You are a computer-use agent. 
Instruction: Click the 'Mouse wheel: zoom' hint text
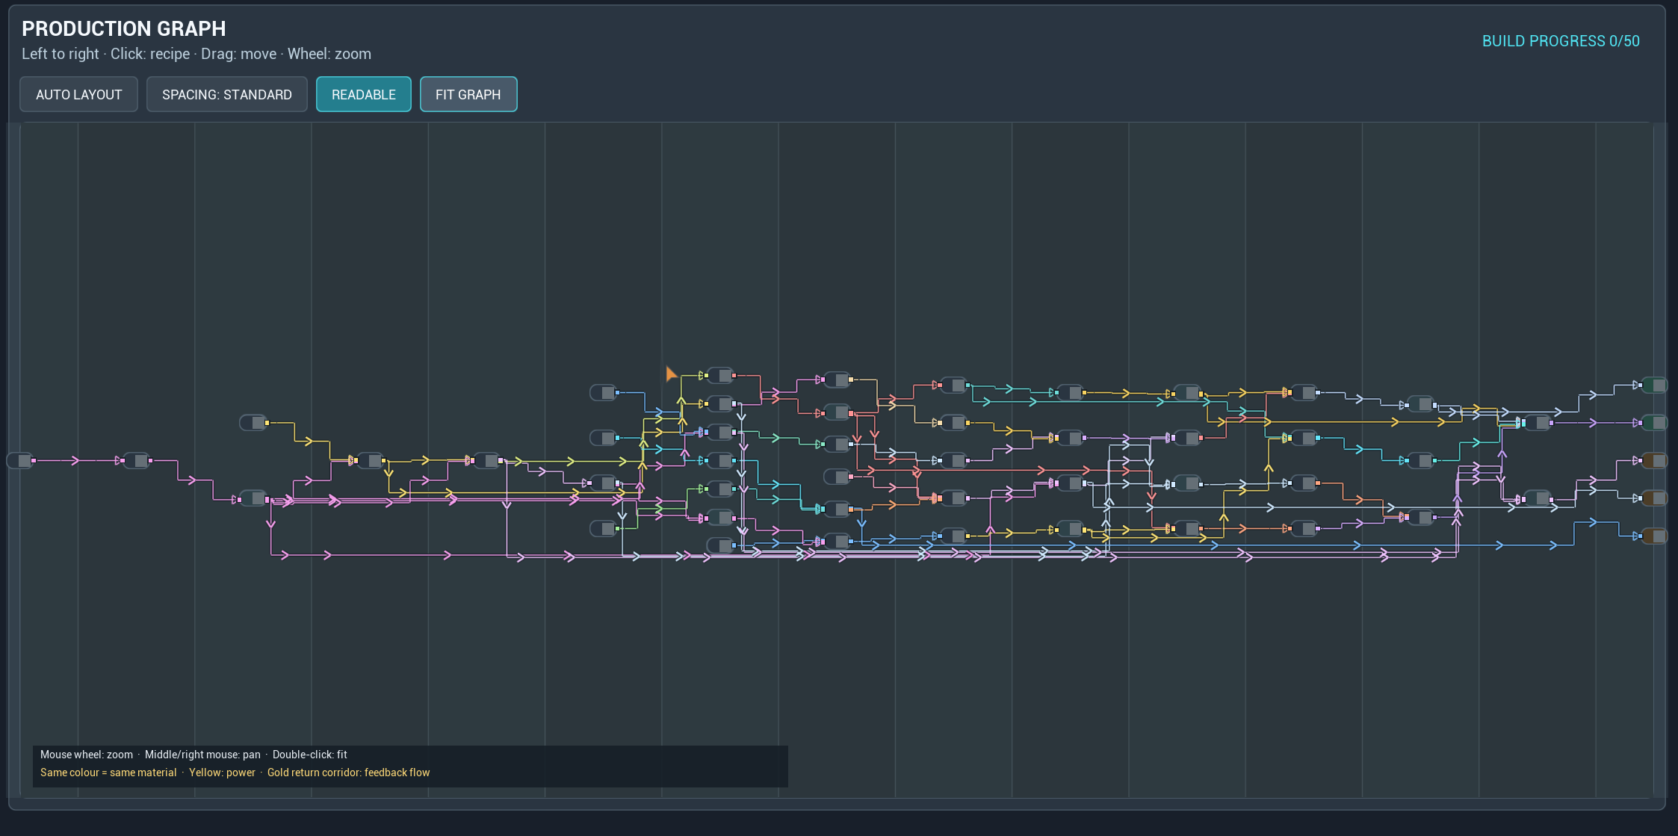(87, 755)
